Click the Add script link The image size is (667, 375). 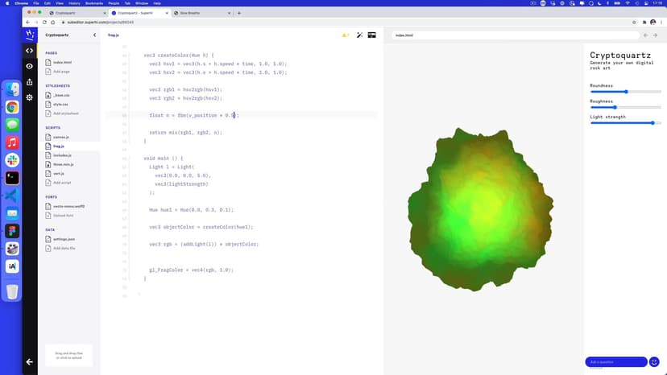point(61,183)
